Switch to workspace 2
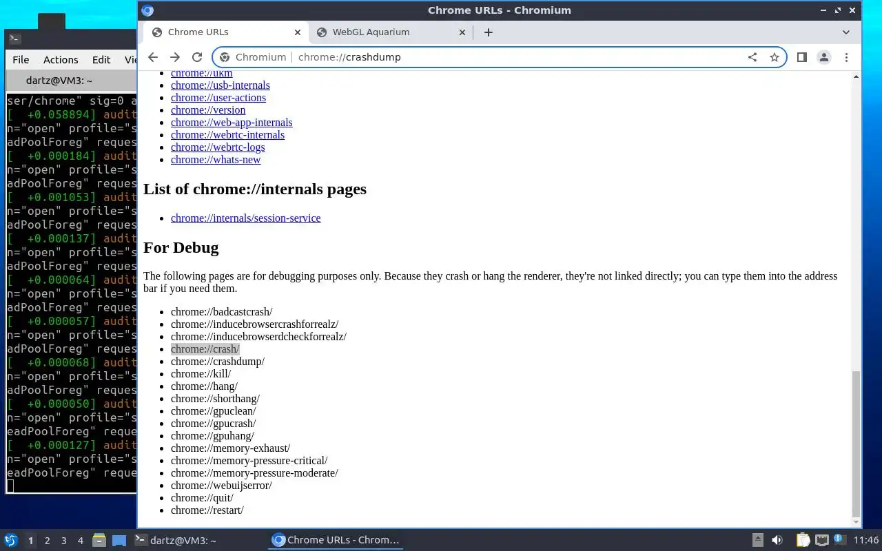 pos(47,541)
